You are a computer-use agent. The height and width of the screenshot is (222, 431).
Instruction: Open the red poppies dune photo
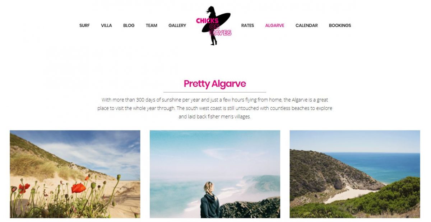(75, 174)
